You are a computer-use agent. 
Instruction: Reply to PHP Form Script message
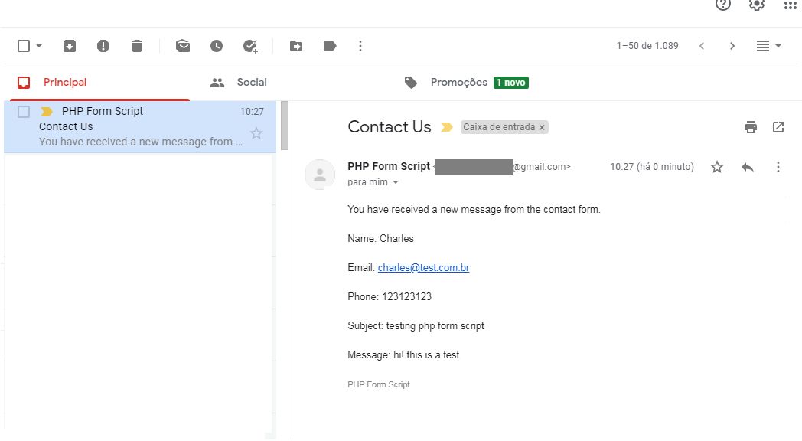coord(748,167)
